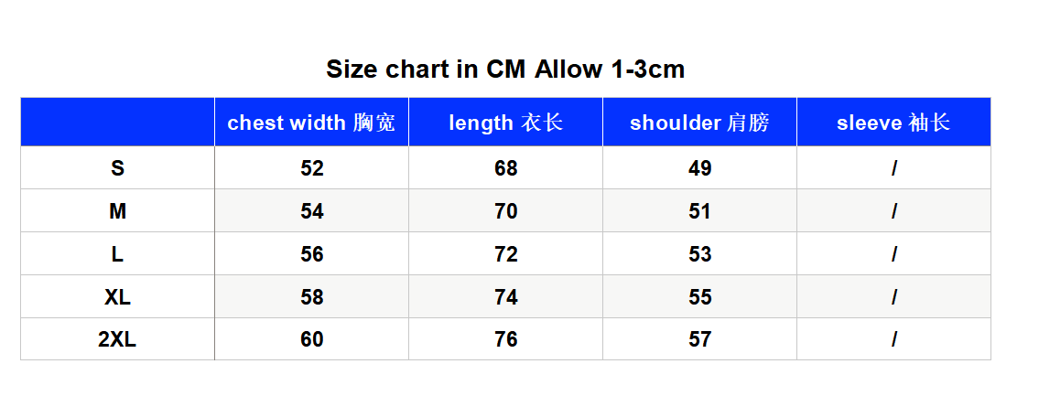This screenshot has height=396, width=1039.
Task: Click the sleeve column header
Action: tap(893, 123)
